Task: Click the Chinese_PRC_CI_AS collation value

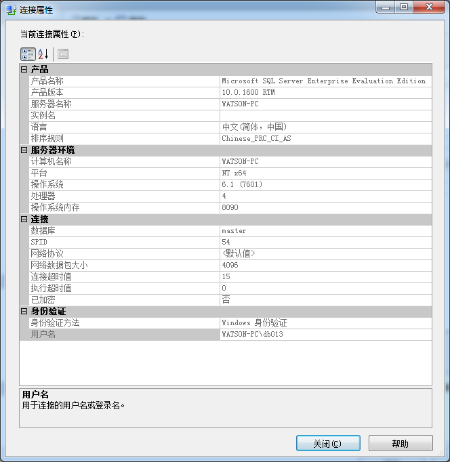Action: pyautogui.click(x=256, y=138)
